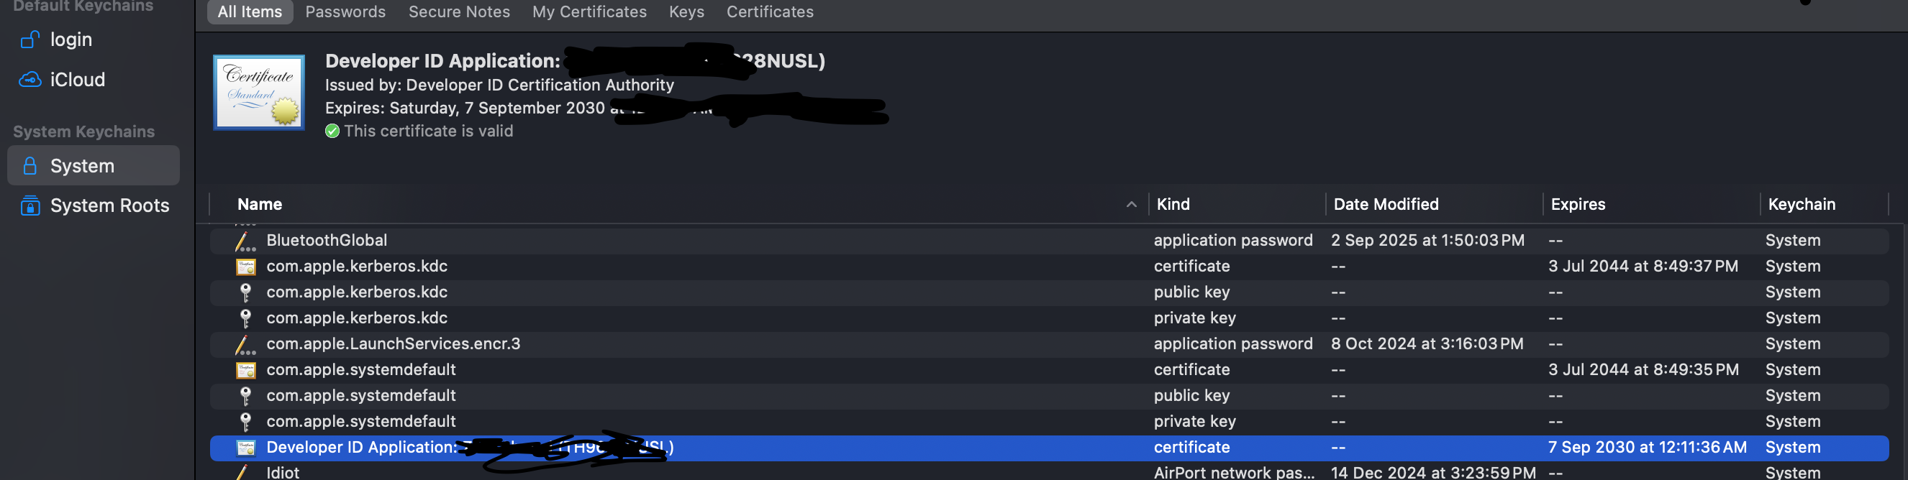Switch to the Secure Notes tab
1908x480 pixels.
click(x=459, y=11)
